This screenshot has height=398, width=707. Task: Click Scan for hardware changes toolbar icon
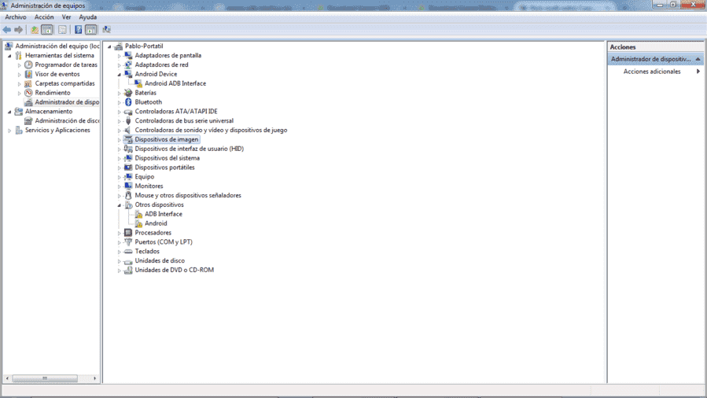click(x=106, y=30)
